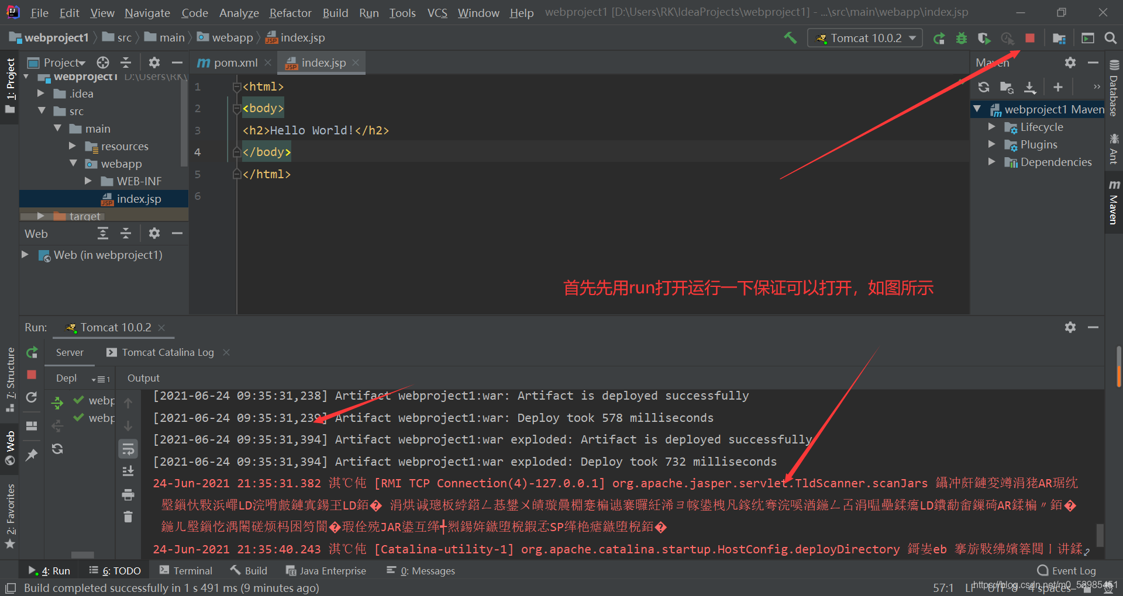Viewport: 1123px width, 596px height.
Task: Open the Refactor menu
Action: tap(290, 13)
